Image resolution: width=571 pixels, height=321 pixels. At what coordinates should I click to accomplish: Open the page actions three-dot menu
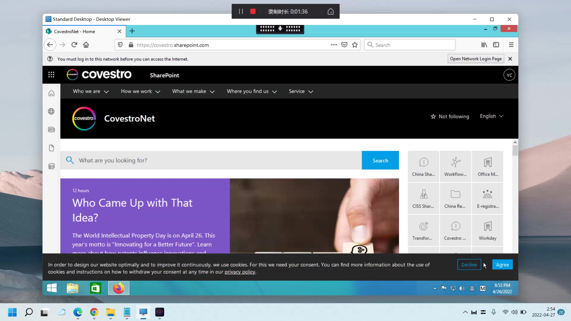pos(334,45)
